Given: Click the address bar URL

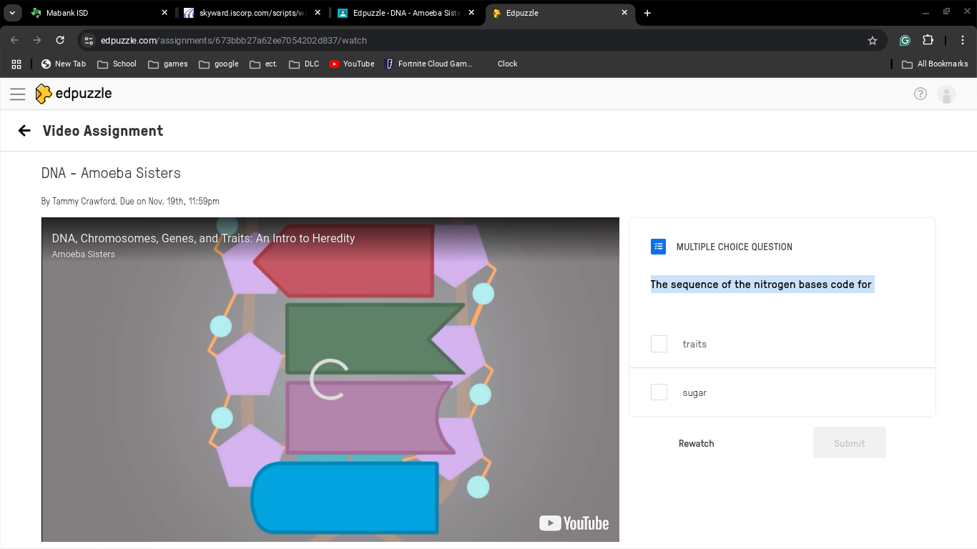Looking at the screenshot, I should click(234, 41).
